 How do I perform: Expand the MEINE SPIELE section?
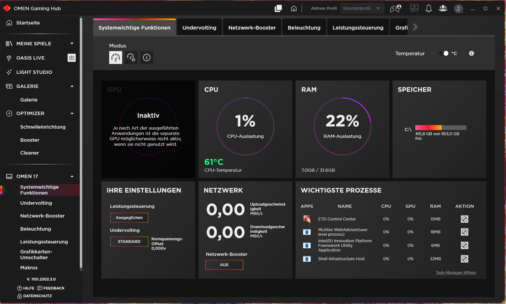(x=72, y=43)
